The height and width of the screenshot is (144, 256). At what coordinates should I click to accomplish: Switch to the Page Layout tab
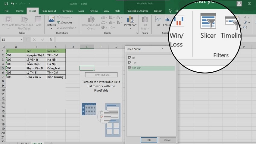pyautogui.click(x=48, y=11)
